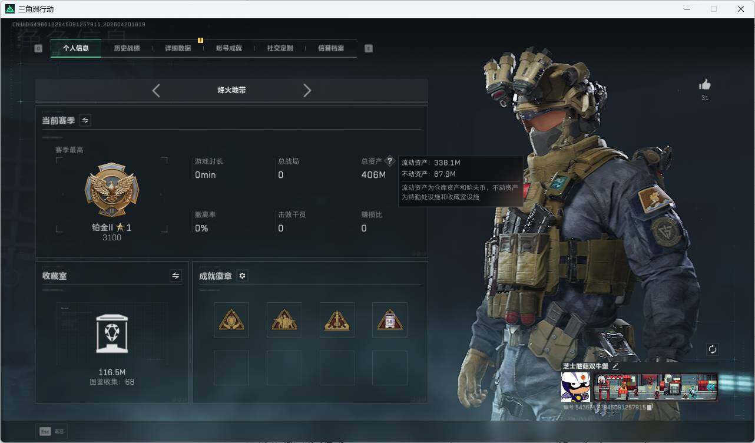
Task: Click the 游戏时长 value 0min
Action: pos(206,175)
